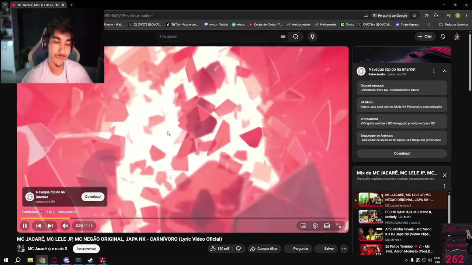Open the Extensions puzzle icon
The height and width of the screenshot is (265, 472).
[435, 15]
